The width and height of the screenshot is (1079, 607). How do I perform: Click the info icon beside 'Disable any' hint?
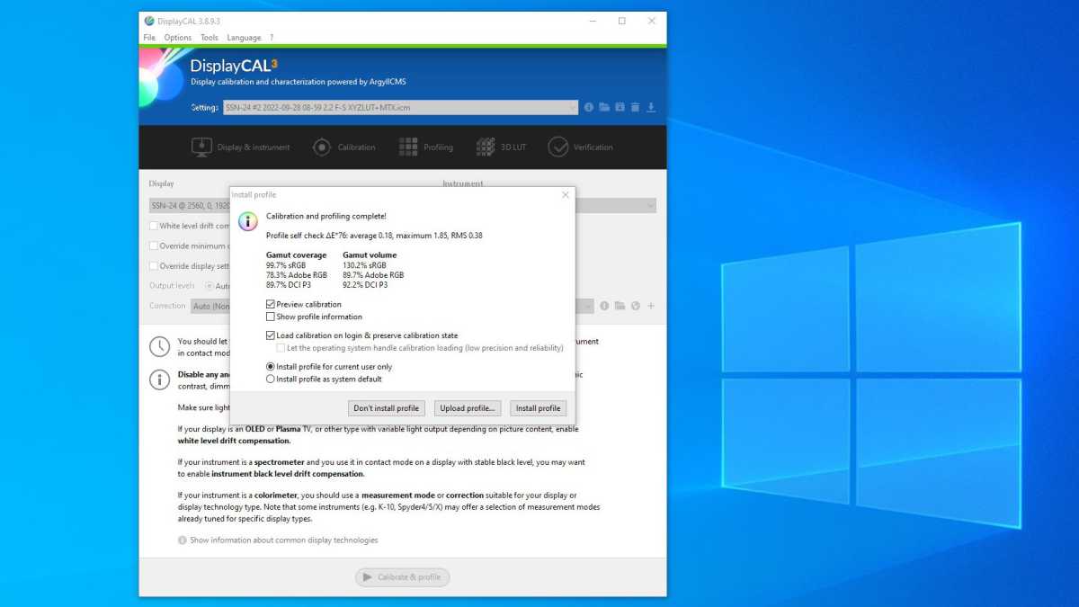click(159, 379)
